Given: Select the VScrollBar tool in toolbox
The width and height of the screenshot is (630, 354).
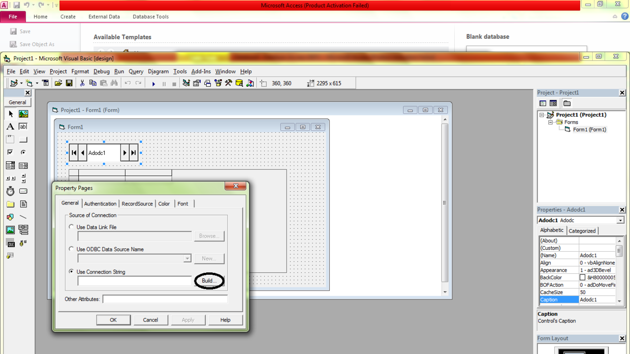Looking at the screenshot, I should [23, 178].
